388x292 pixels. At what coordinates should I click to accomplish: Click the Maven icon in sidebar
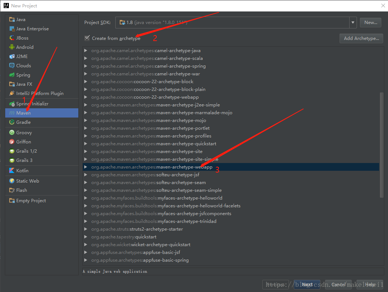pyautogui.click(x=11, y=113)
